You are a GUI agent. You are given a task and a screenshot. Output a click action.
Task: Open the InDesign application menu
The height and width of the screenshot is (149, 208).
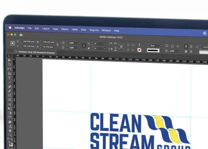19,28
